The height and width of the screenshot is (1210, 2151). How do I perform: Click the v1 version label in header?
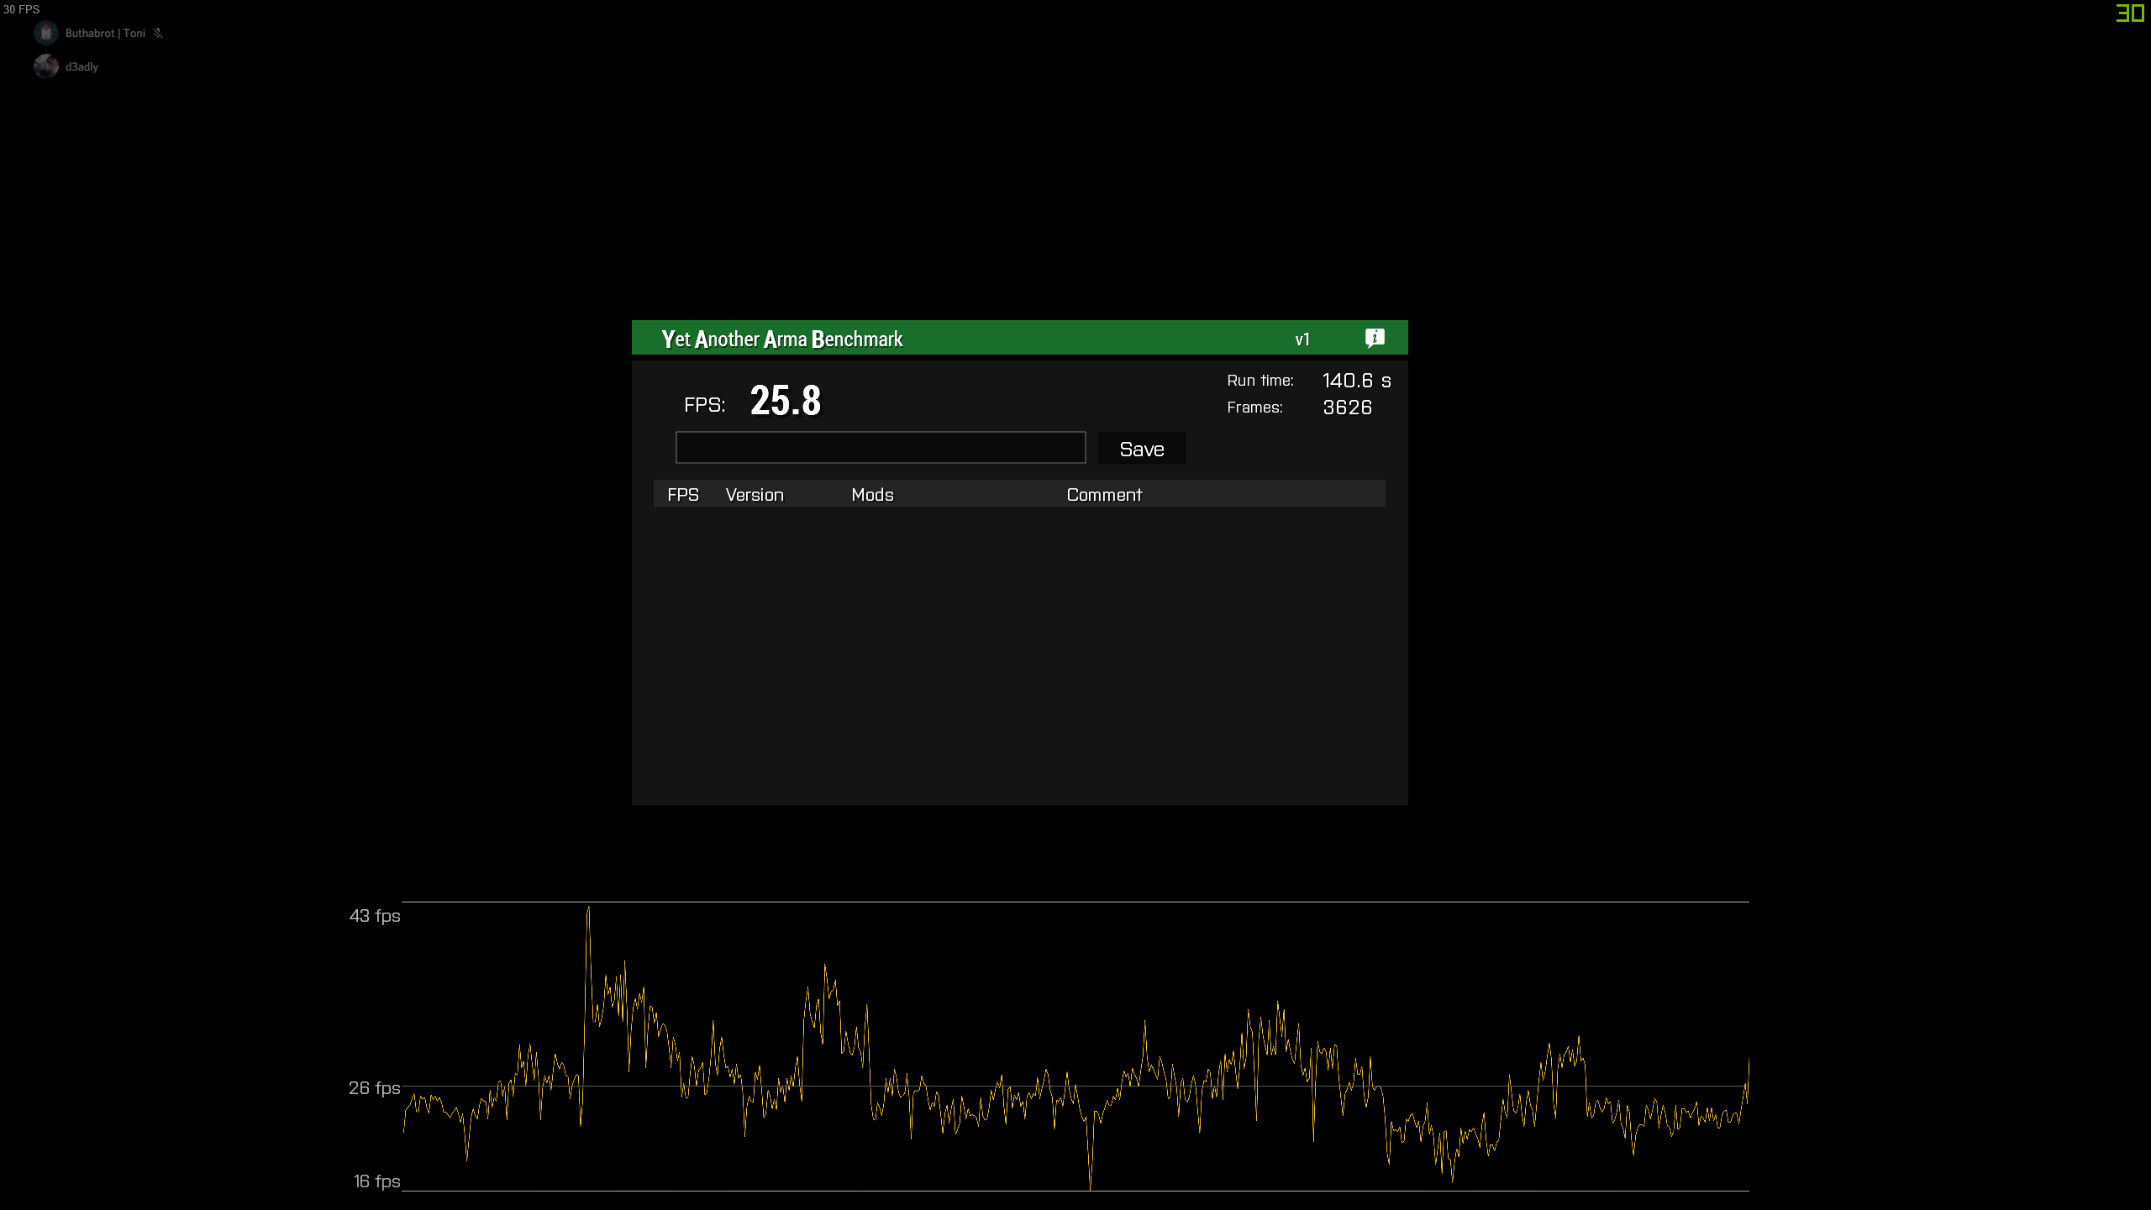click(1302, 339)
